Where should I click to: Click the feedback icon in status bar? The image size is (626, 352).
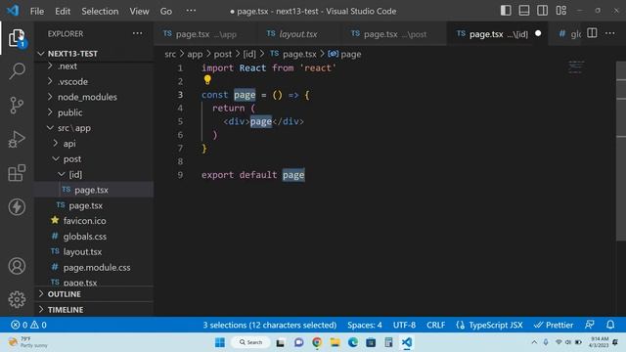click(x=590, y=325)
